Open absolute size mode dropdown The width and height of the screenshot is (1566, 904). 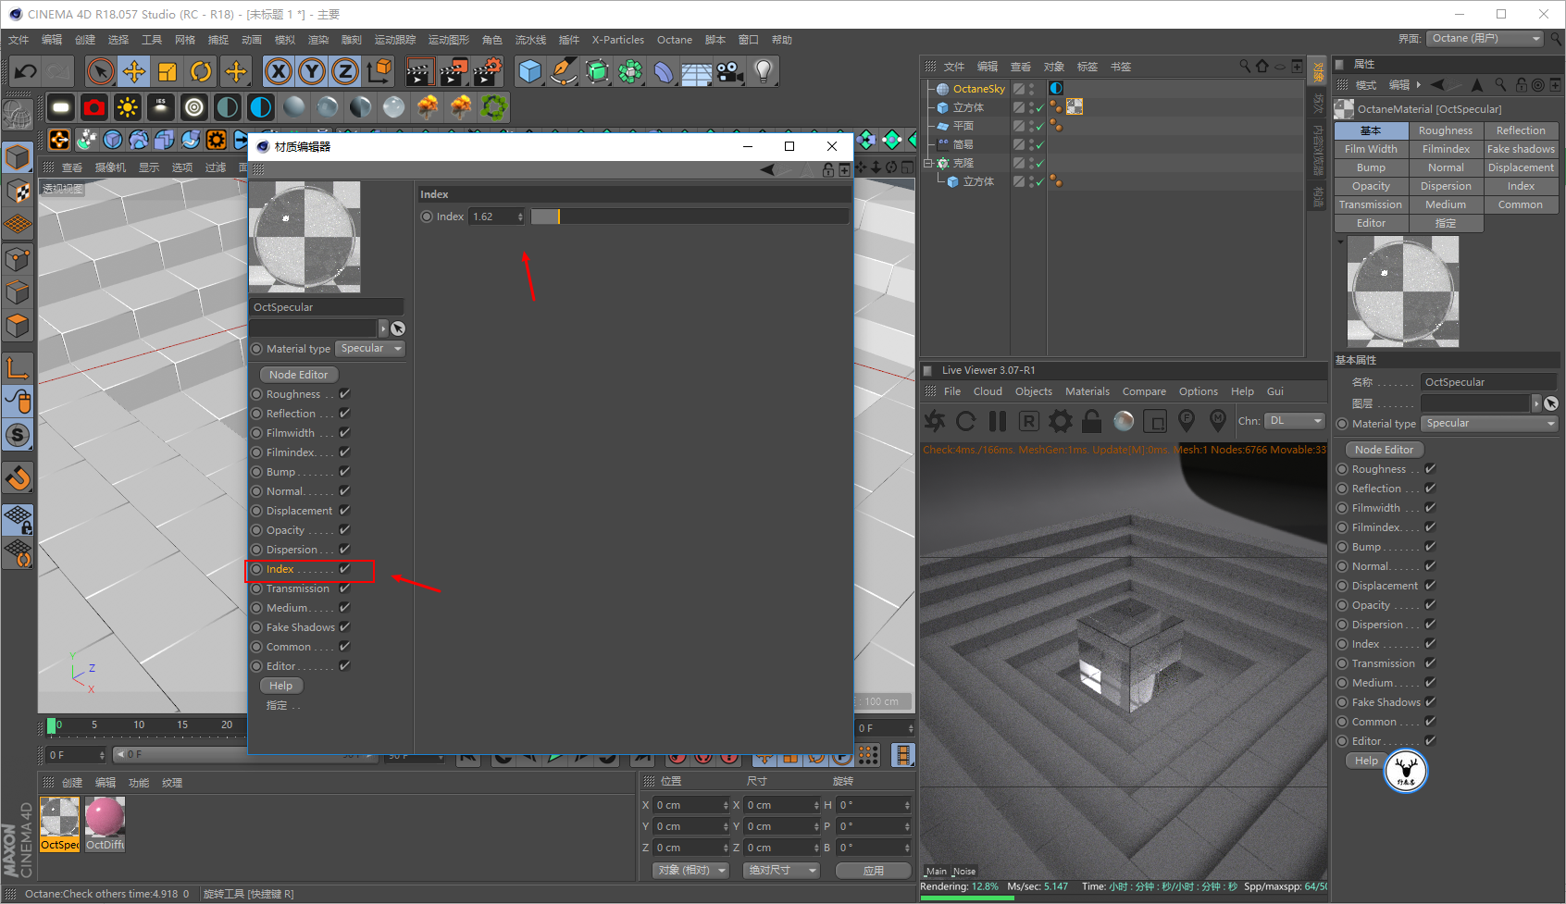782,871
